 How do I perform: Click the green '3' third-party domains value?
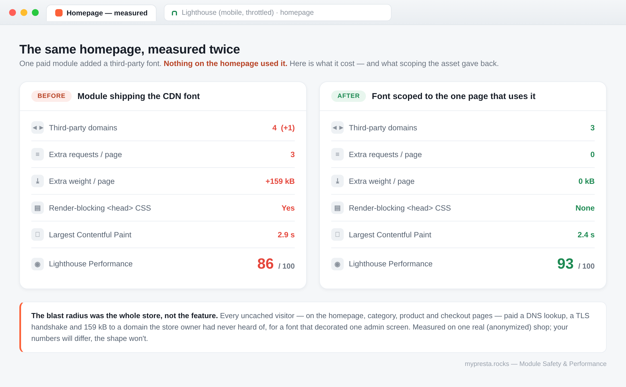click(592, 128)
